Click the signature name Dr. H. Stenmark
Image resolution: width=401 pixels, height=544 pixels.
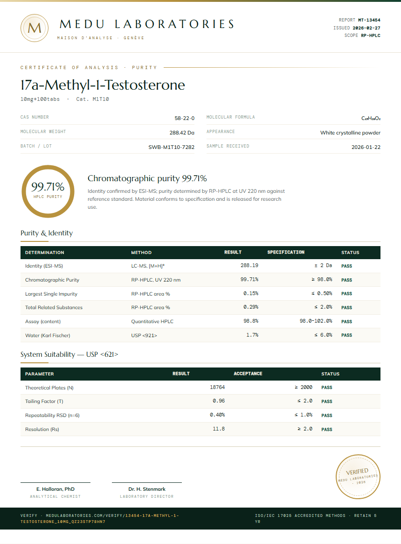coord(147,489)
